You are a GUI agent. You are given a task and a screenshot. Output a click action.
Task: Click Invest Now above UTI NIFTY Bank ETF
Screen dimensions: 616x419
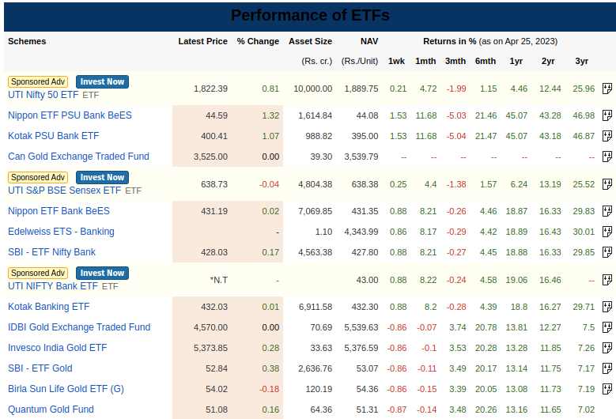click(x=102, y=273)
